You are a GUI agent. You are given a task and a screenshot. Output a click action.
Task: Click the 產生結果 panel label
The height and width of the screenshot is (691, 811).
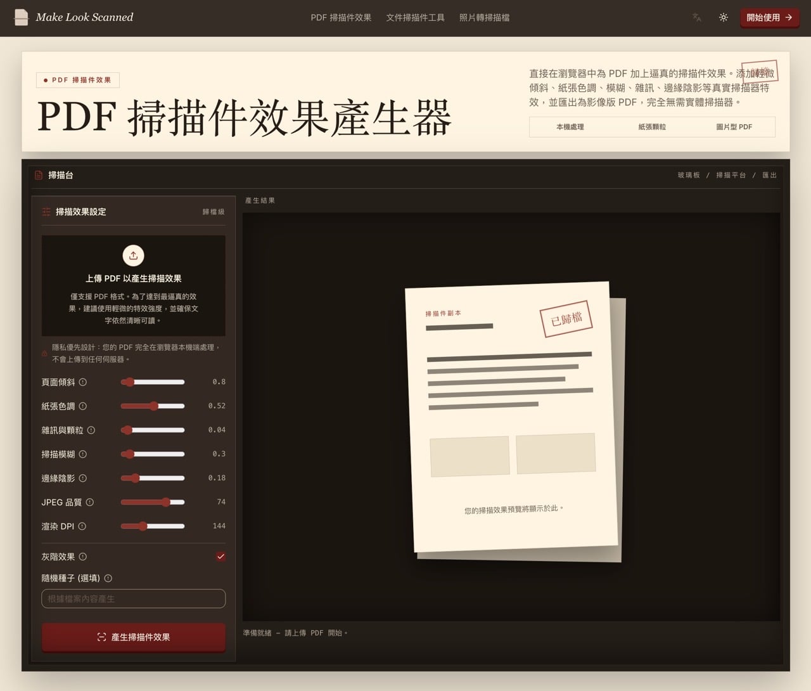click(x=260, y=200)
